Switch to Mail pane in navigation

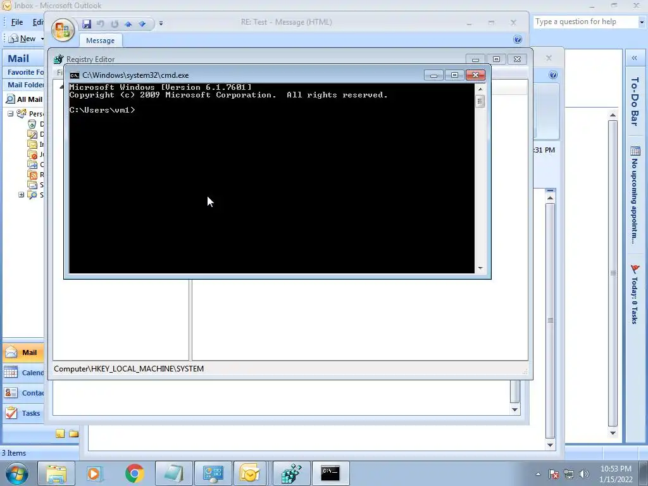[x=23, y=352]
